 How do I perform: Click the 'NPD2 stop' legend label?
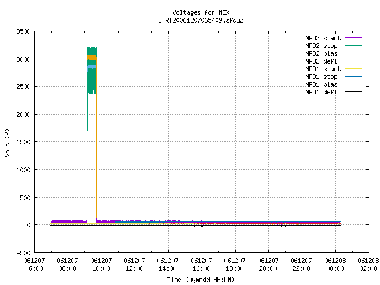pyautogui.click(x=321, y=46)
